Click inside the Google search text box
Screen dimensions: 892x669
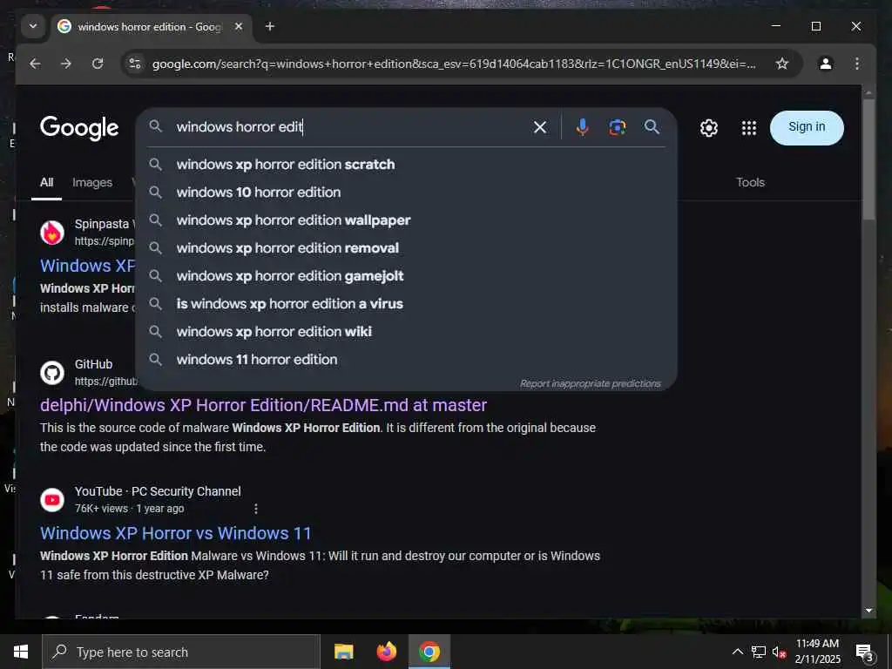[x=347, y=127]
